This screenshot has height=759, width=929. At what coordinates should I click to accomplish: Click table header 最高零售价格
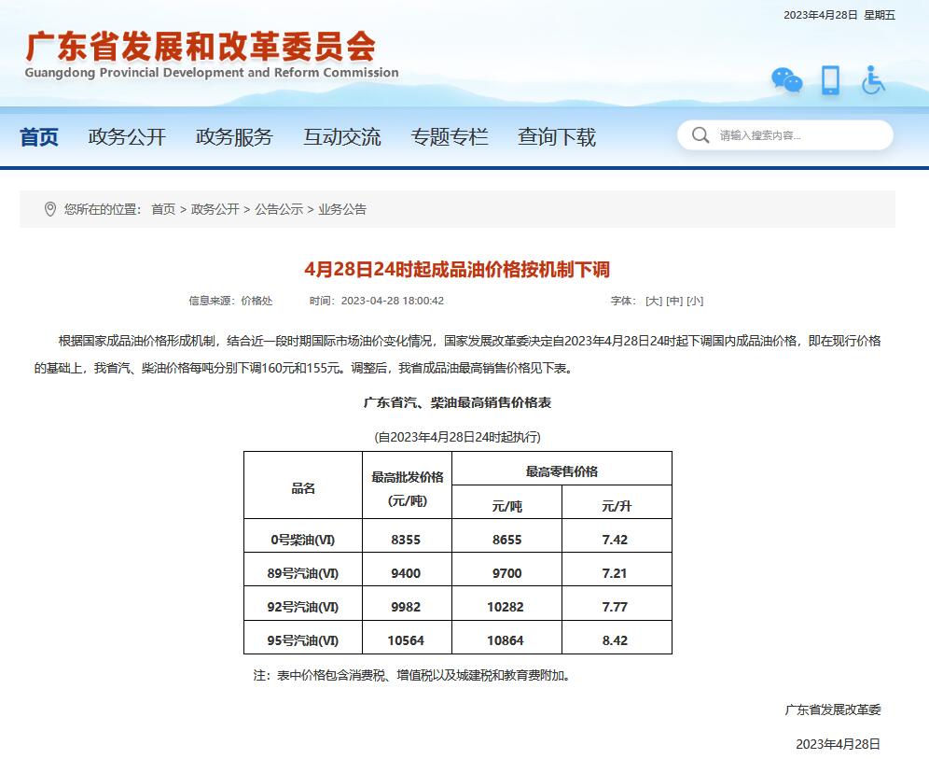tap(562, 471)
